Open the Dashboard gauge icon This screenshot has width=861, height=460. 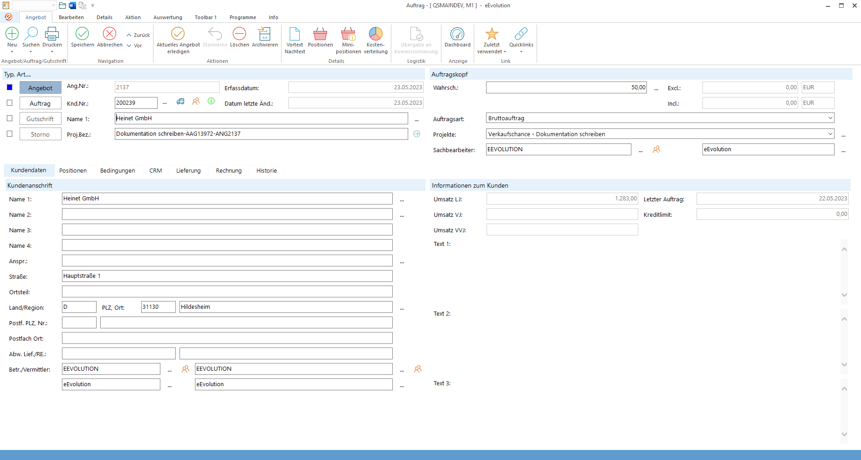coord(457,34)
